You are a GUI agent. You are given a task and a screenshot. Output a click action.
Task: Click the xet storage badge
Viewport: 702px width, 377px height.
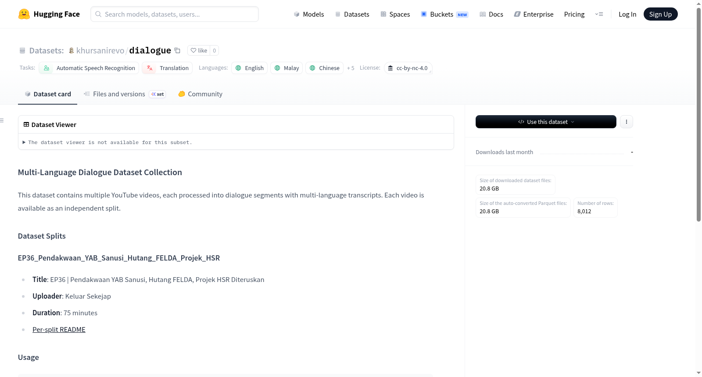click(158, 94)
